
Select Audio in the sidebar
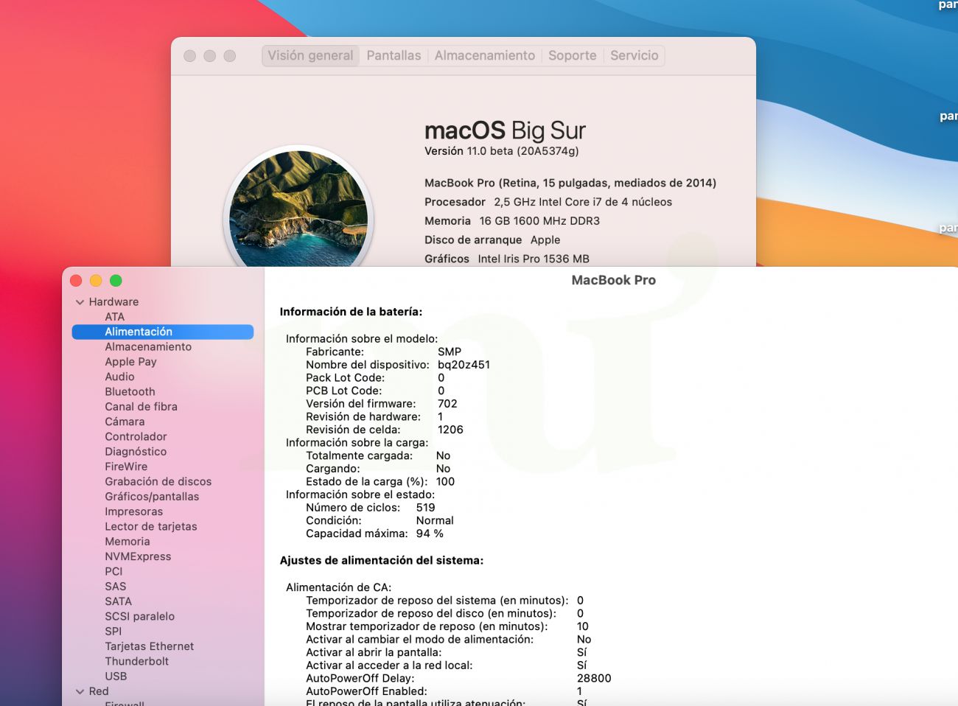pyautogui.click(x=119, y=377)
